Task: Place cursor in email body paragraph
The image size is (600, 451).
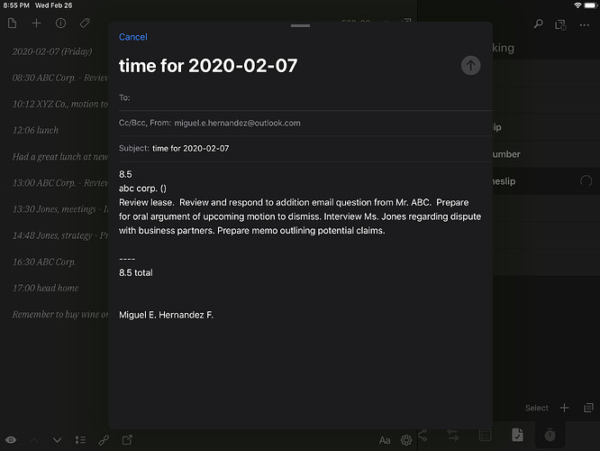Action: [x=300, y=216]
